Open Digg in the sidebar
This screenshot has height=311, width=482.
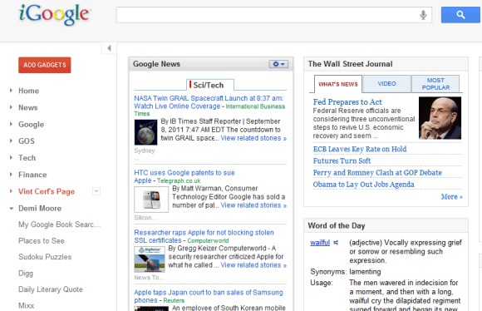point(26,274)
